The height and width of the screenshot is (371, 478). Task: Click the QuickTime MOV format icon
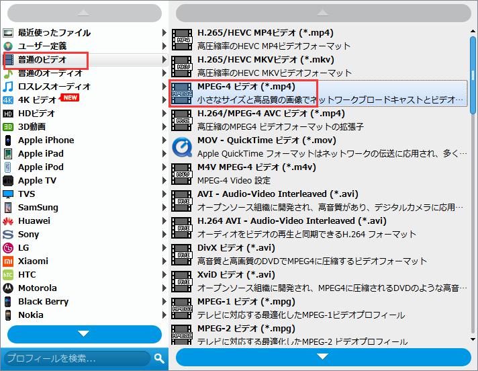[x=182, y=147]
